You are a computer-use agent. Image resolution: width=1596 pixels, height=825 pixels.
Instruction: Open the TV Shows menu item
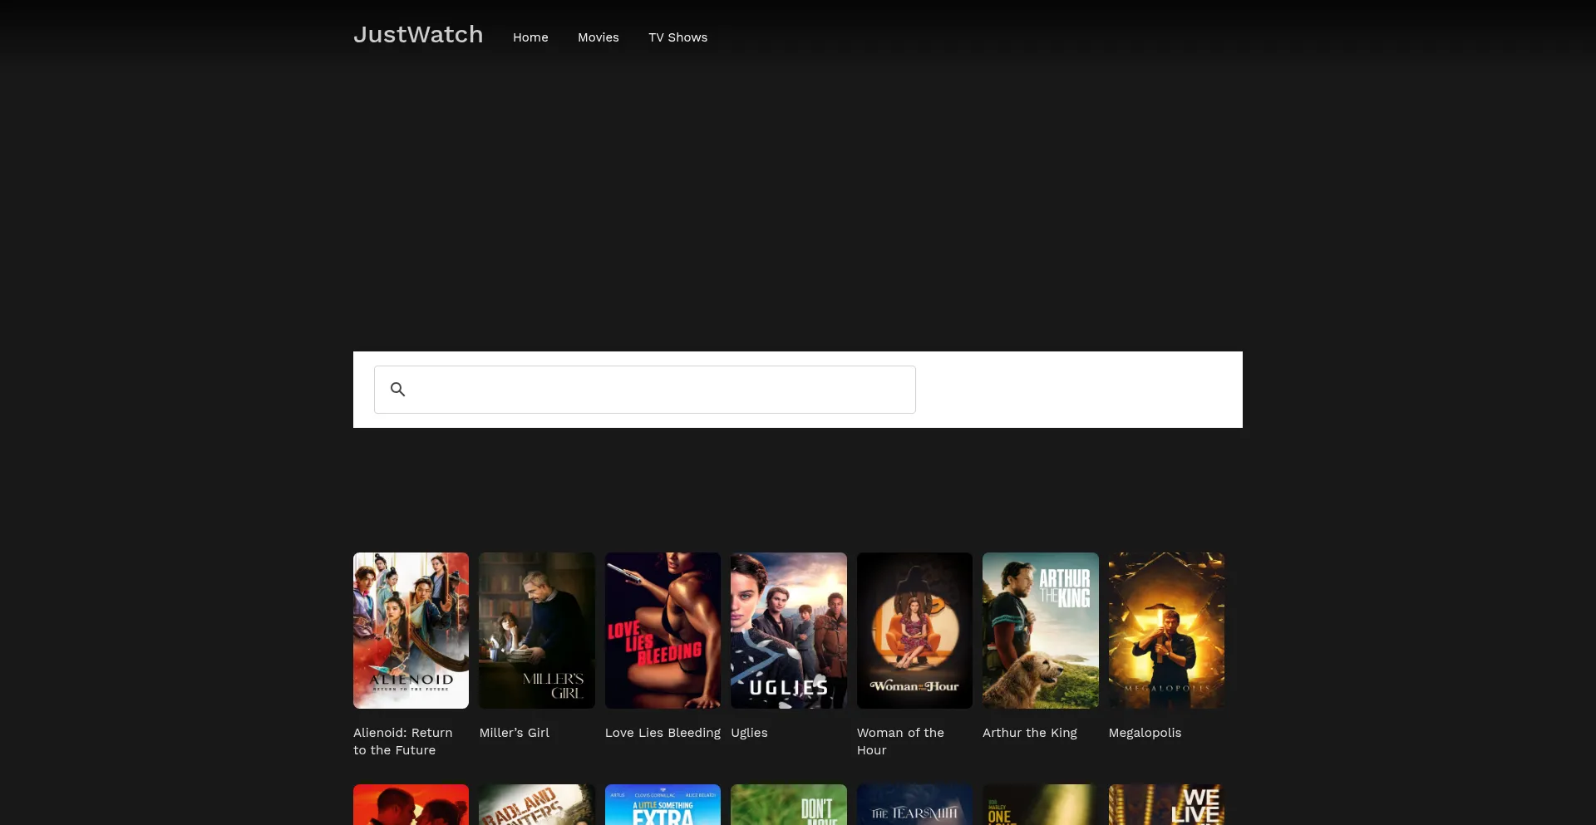click(x=678, y=37)
